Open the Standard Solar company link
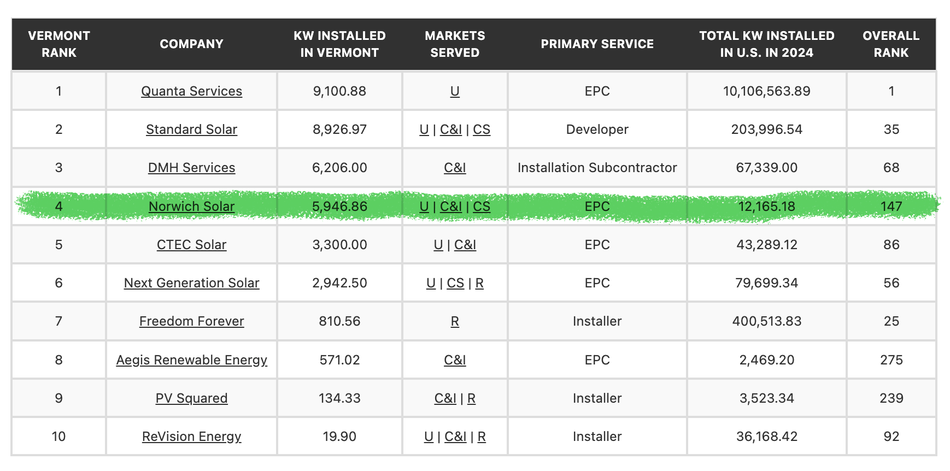This screenshot has width=950, height=471. 191,129
